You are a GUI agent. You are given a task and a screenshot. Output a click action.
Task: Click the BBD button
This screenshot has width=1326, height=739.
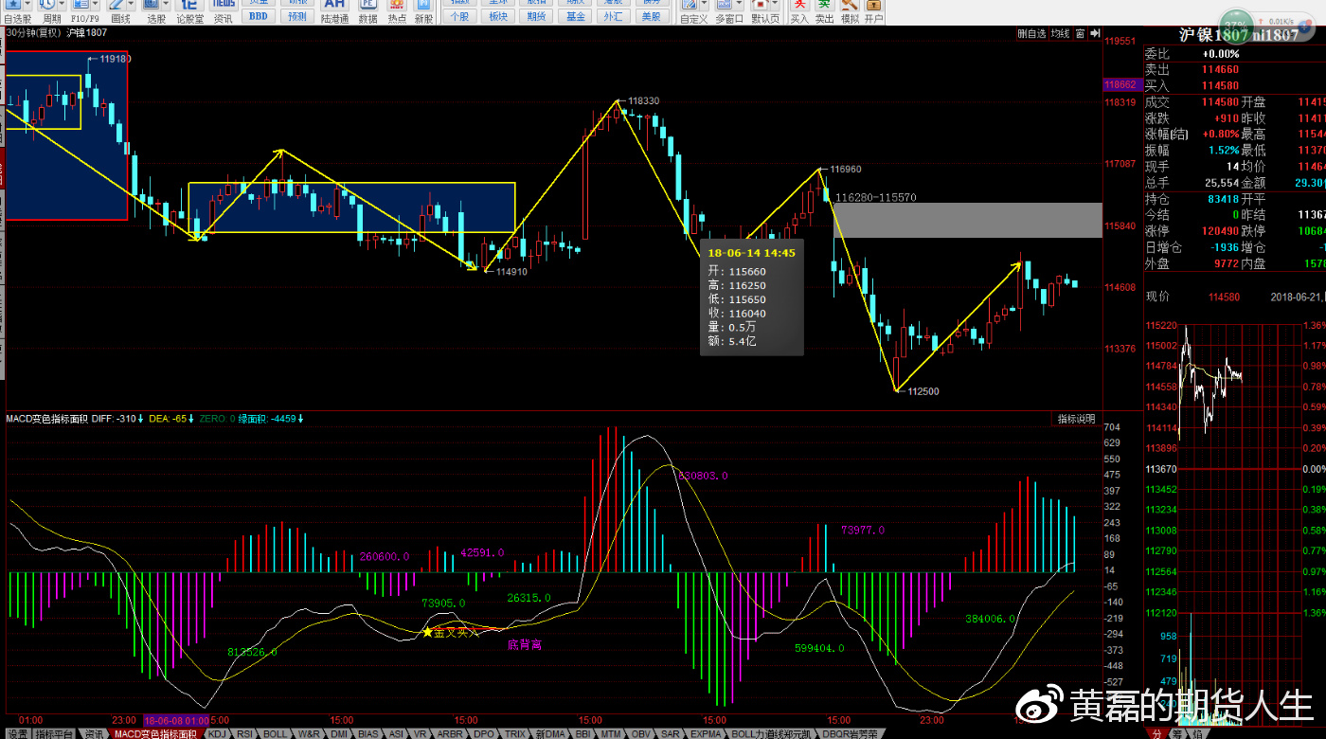tap(259, 17)
